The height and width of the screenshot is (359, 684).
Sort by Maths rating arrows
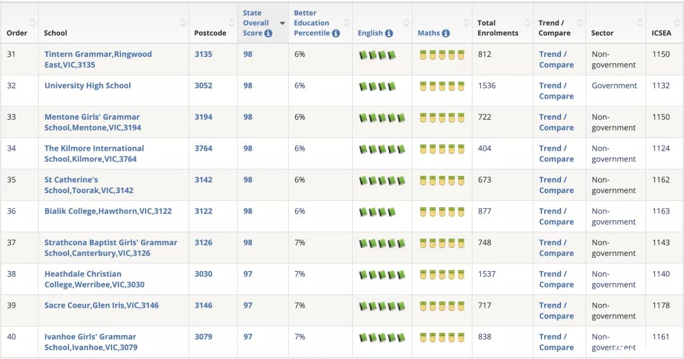(466, 23)
